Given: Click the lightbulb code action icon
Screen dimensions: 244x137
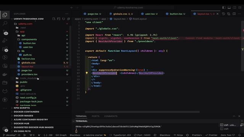Looking at the screenshot, I should tap(87, 73).
